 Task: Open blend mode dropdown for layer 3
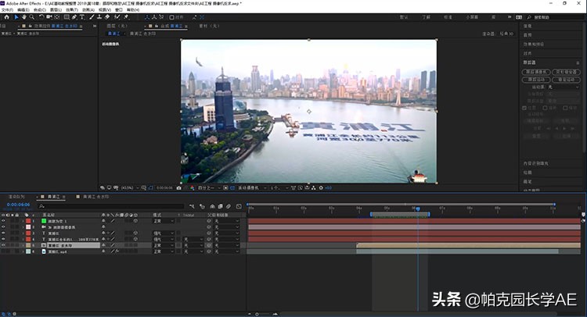pyautogui.click(x=164, y=233)
